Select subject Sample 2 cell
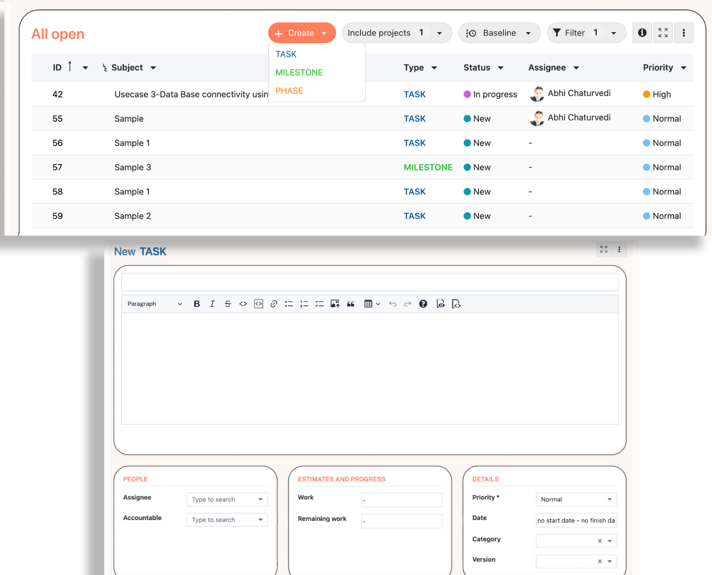The image size is (712, 575). tap(133, 216)
